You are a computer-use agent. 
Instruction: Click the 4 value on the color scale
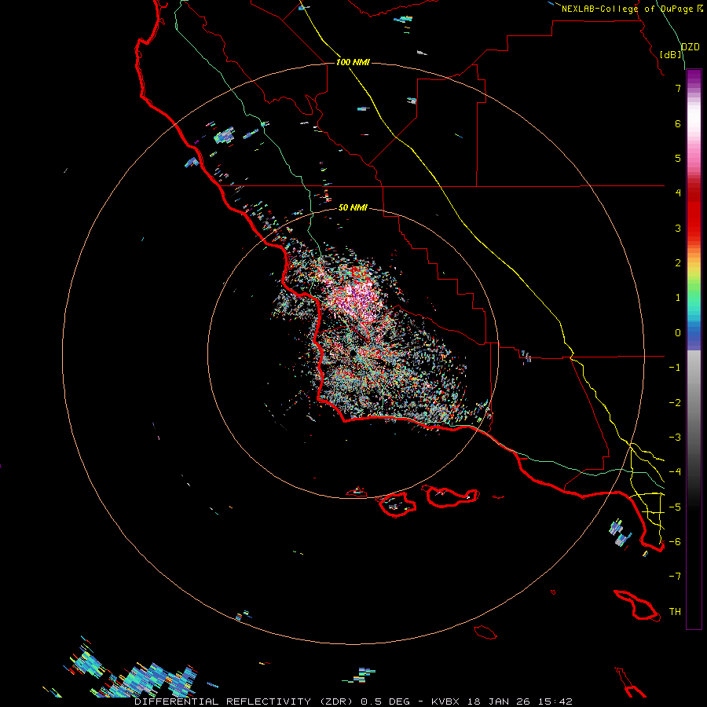tap(678, 193)
